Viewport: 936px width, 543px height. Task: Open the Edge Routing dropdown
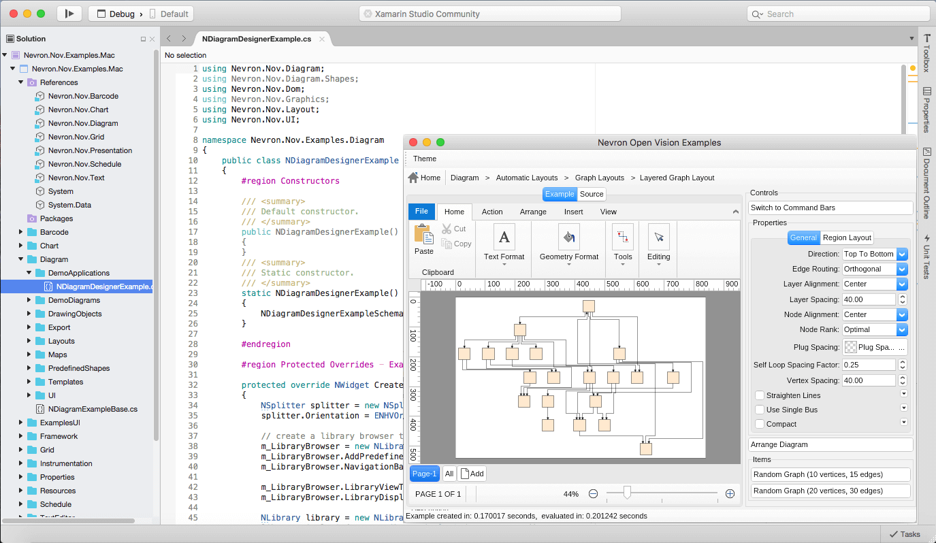point(902,269)
